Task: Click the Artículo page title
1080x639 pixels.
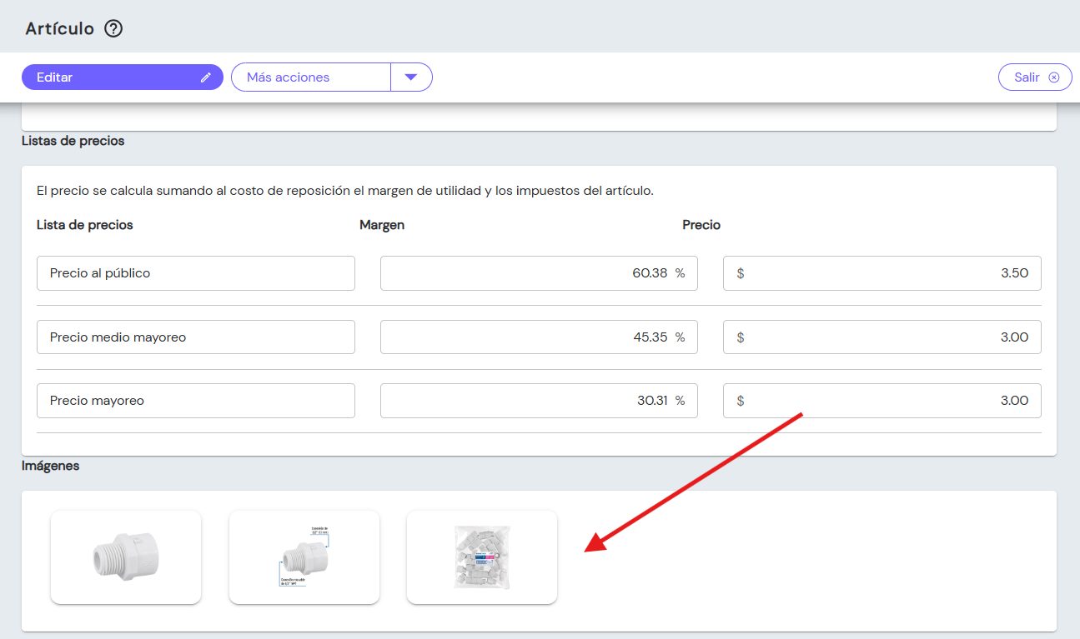Action: tap(60, 29)
